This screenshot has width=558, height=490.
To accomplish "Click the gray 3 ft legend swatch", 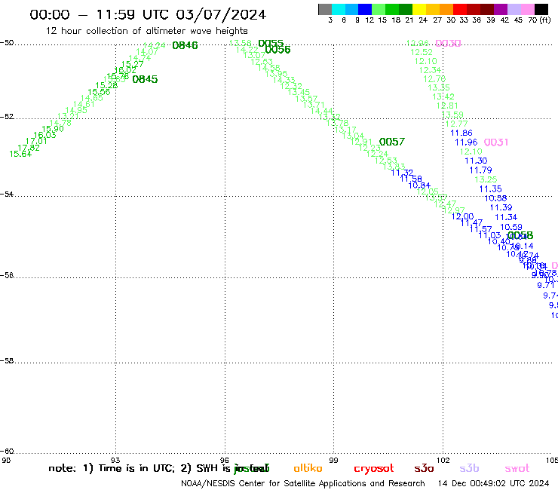I will pos(325,9).
